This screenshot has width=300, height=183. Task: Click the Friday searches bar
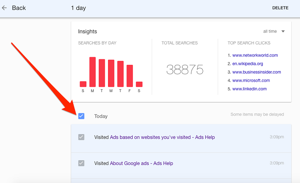tap(130, 76)
